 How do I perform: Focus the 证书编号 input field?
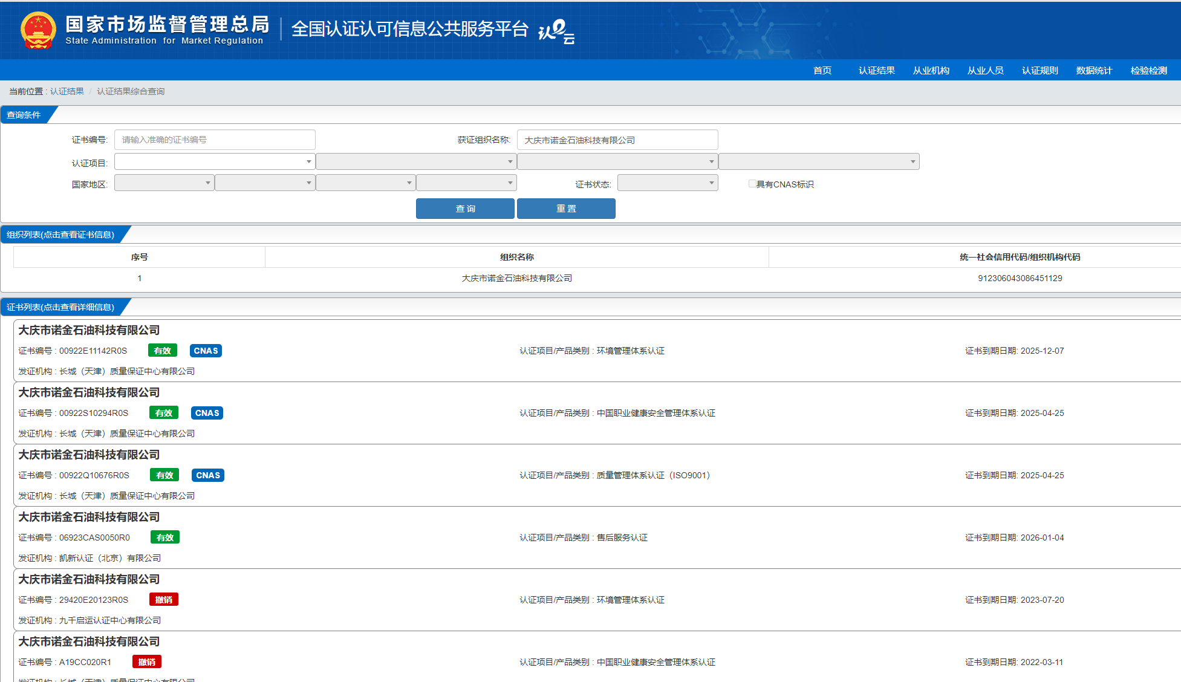point(215,140)
